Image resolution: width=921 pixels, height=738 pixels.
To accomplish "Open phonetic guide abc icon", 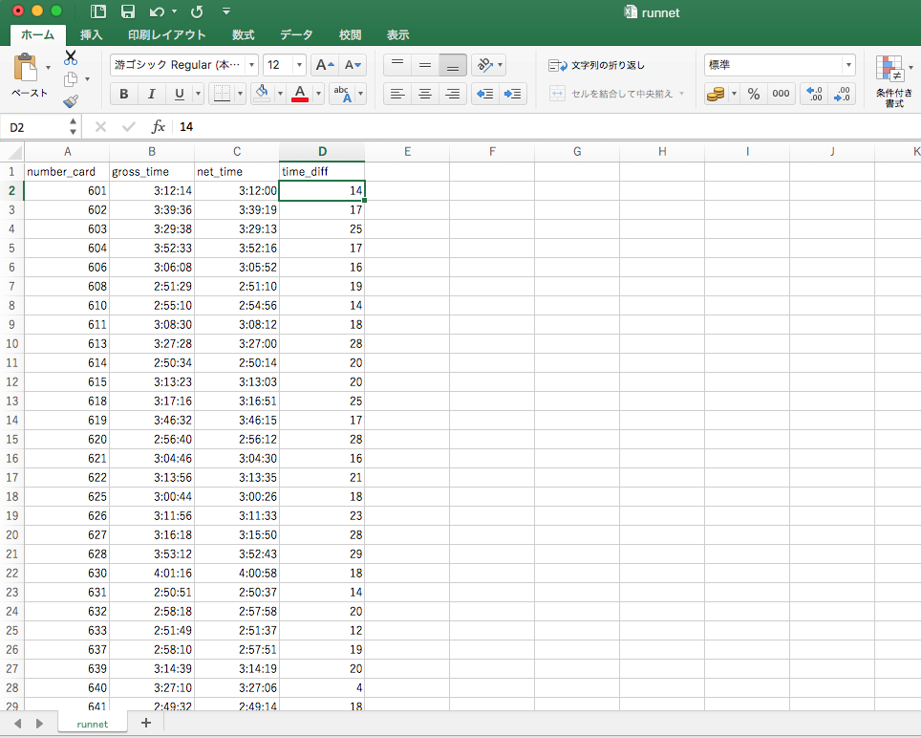I will coord(342,94).
